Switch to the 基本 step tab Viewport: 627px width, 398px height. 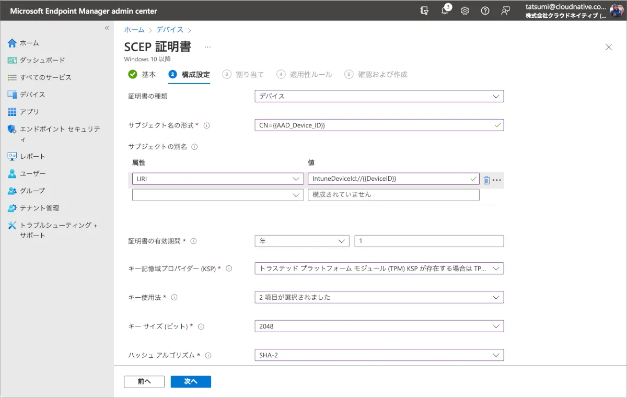point(142,75)
